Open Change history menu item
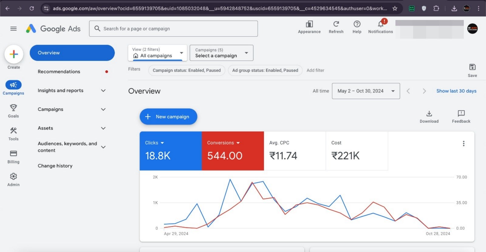Viewport: 486px width, 252px height. [55, 166]
